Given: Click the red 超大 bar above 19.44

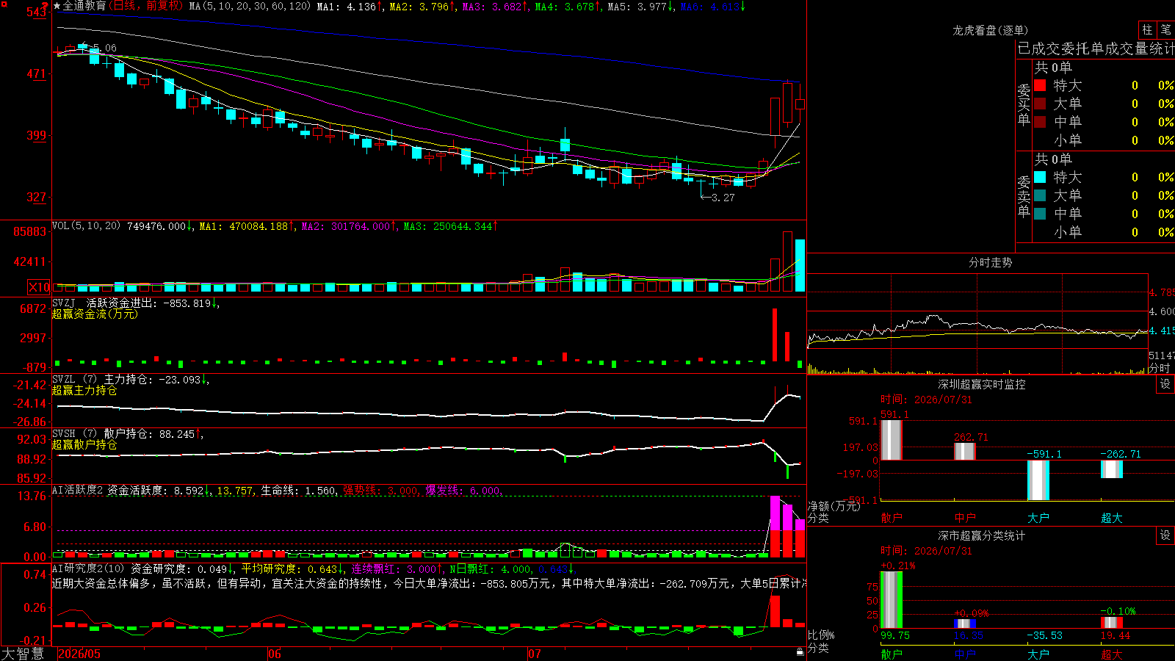Looking at the screenshot, I should [x=1112, y=623].
